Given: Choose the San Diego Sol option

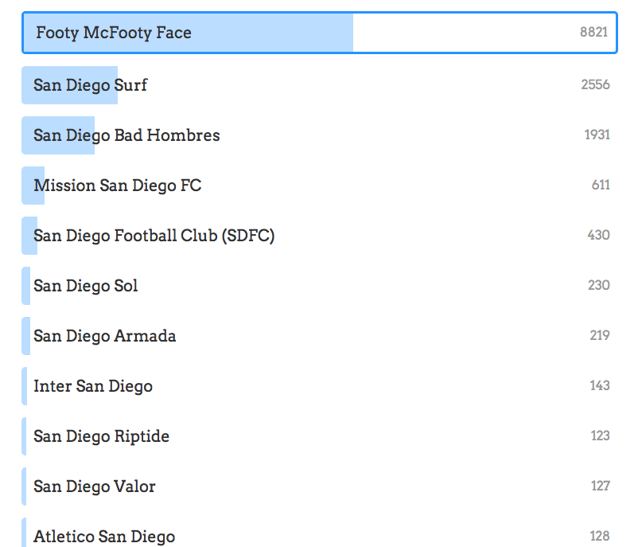Looking at the screenshot, I should point(85,286).
